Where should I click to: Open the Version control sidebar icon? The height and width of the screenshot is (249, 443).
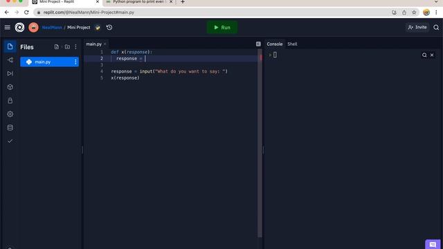pos(10,60)
